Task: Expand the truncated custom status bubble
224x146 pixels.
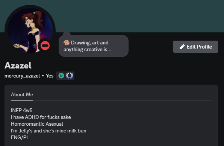Action: click(x=94, y=46)
